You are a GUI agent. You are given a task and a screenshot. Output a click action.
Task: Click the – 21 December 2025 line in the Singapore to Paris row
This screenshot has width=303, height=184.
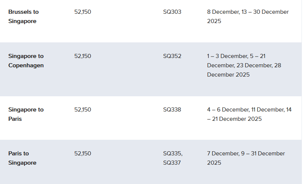pos(234,119)
